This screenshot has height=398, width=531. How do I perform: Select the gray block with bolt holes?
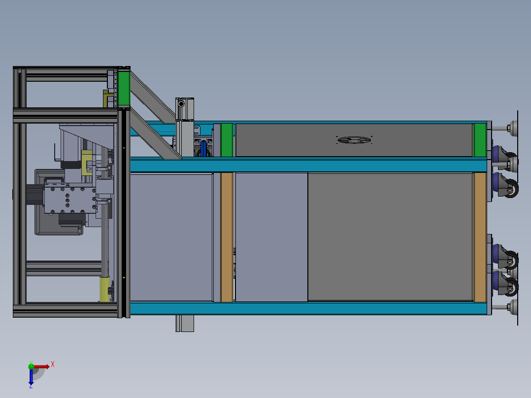pyautogui.click(x=70, y=199)
